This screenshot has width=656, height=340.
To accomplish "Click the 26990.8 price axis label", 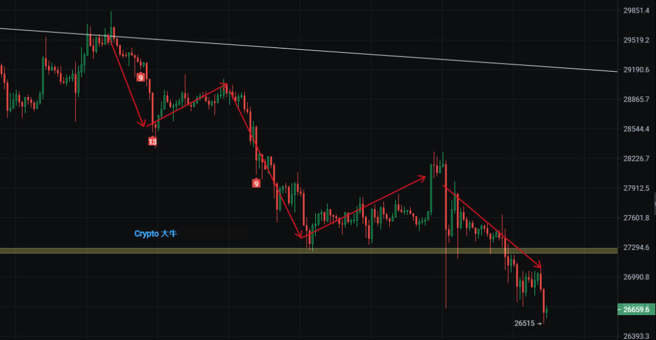I will pyautogui.click(x=637, y=277).
